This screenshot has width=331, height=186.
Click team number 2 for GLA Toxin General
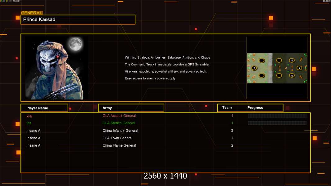(x=232, y=138)
